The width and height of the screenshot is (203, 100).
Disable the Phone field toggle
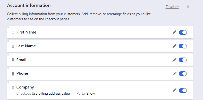point(183,74)
